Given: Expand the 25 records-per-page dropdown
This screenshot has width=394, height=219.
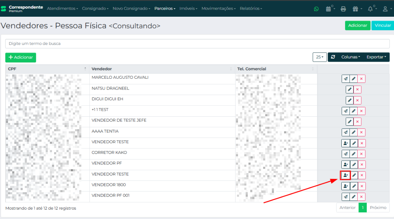Looking at the screenshot, I should coord(319,57).
